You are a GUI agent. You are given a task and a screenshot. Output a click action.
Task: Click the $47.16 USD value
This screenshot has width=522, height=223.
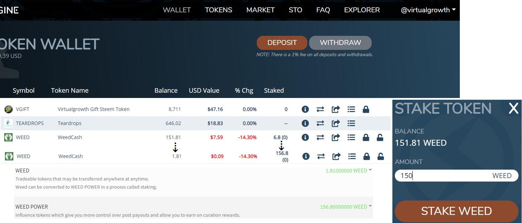(215, 109)
